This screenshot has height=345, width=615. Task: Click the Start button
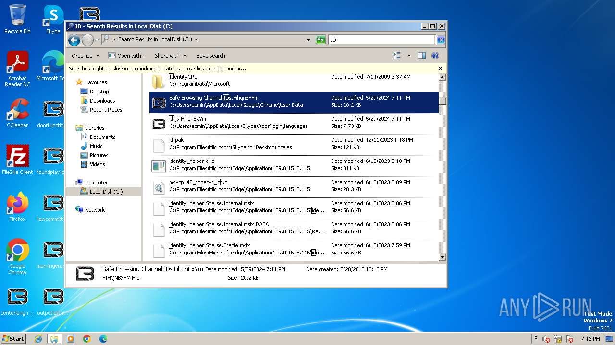[13, 339]
